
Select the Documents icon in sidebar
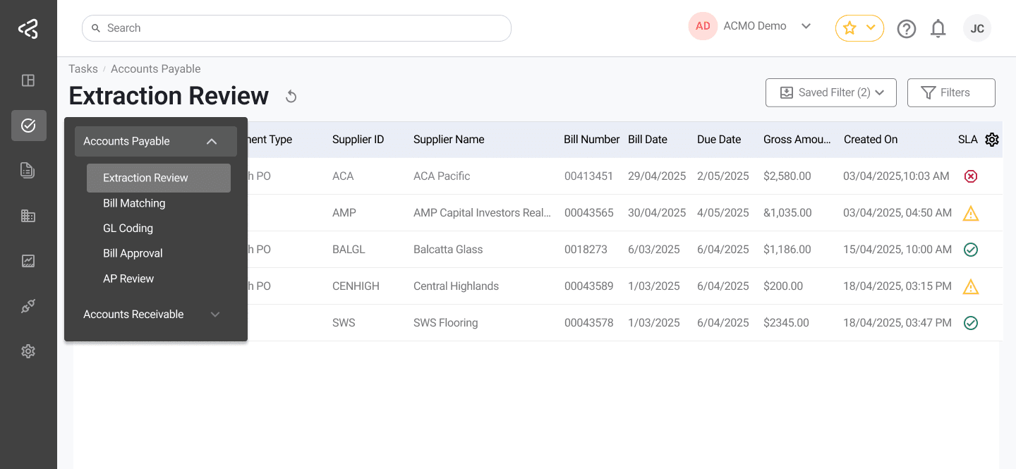28,170
